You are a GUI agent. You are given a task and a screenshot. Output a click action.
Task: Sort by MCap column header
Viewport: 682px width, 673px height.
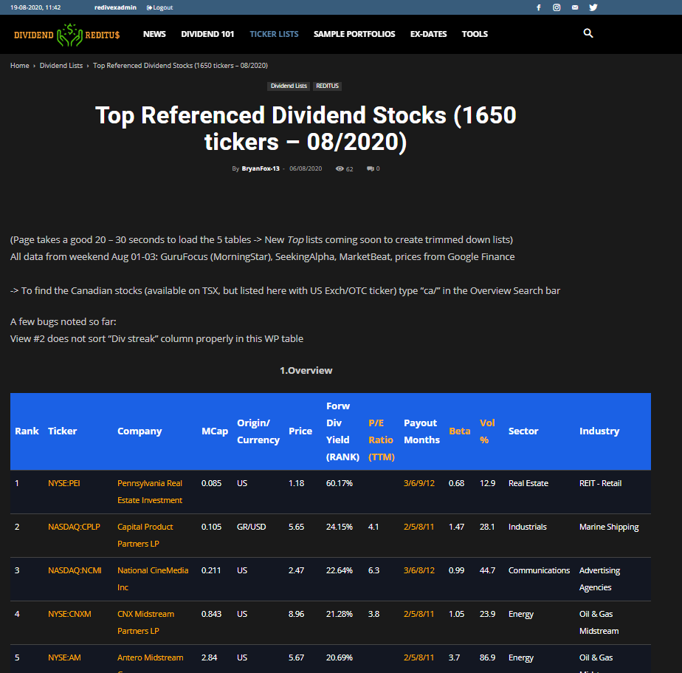point(215,431)
